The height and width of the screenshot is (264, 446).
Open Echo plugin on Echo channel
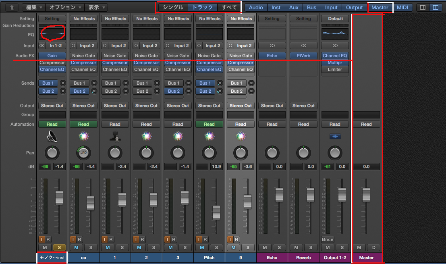coord(272,56)
